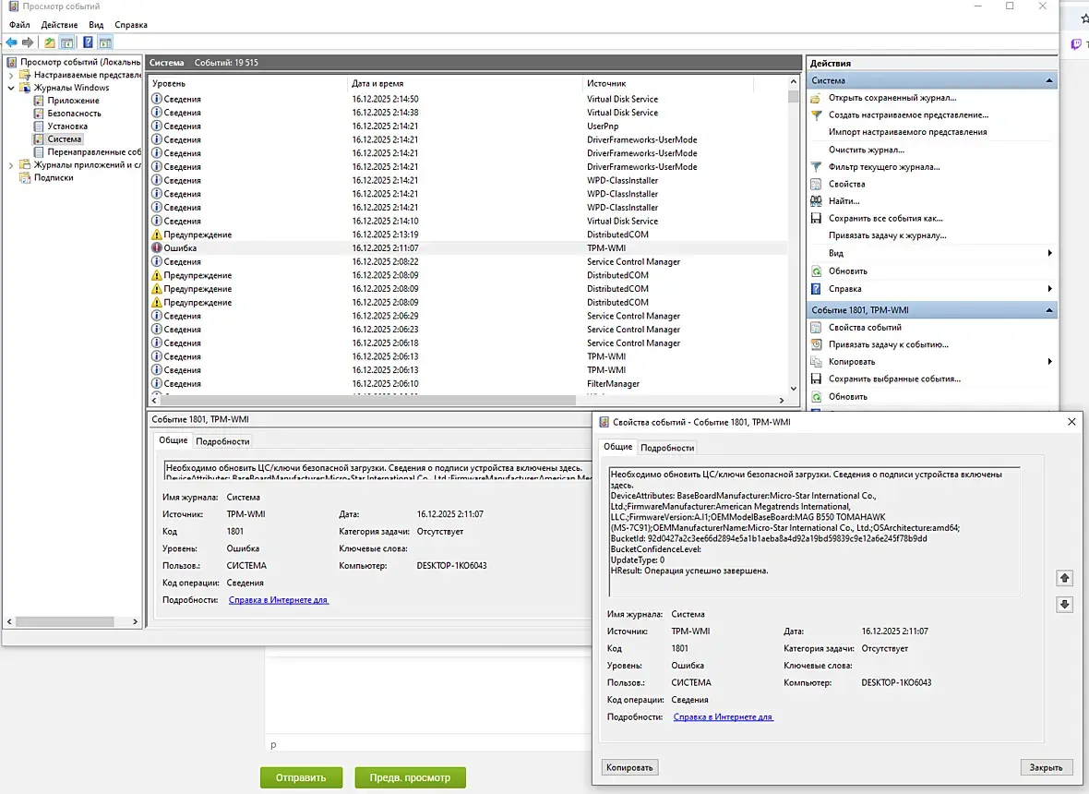Click the up arrow button in properties dialog
The height and width of the screenshot is (794, 1089).
point(1065,578)
